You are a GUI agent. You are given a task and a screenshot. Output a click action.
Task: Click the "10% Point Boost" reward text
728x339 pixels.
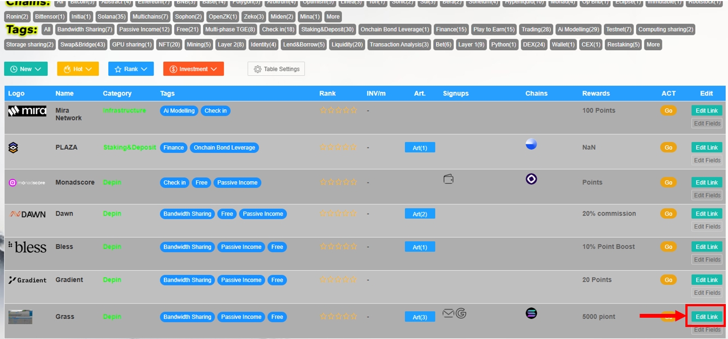[x=608, y=247]
